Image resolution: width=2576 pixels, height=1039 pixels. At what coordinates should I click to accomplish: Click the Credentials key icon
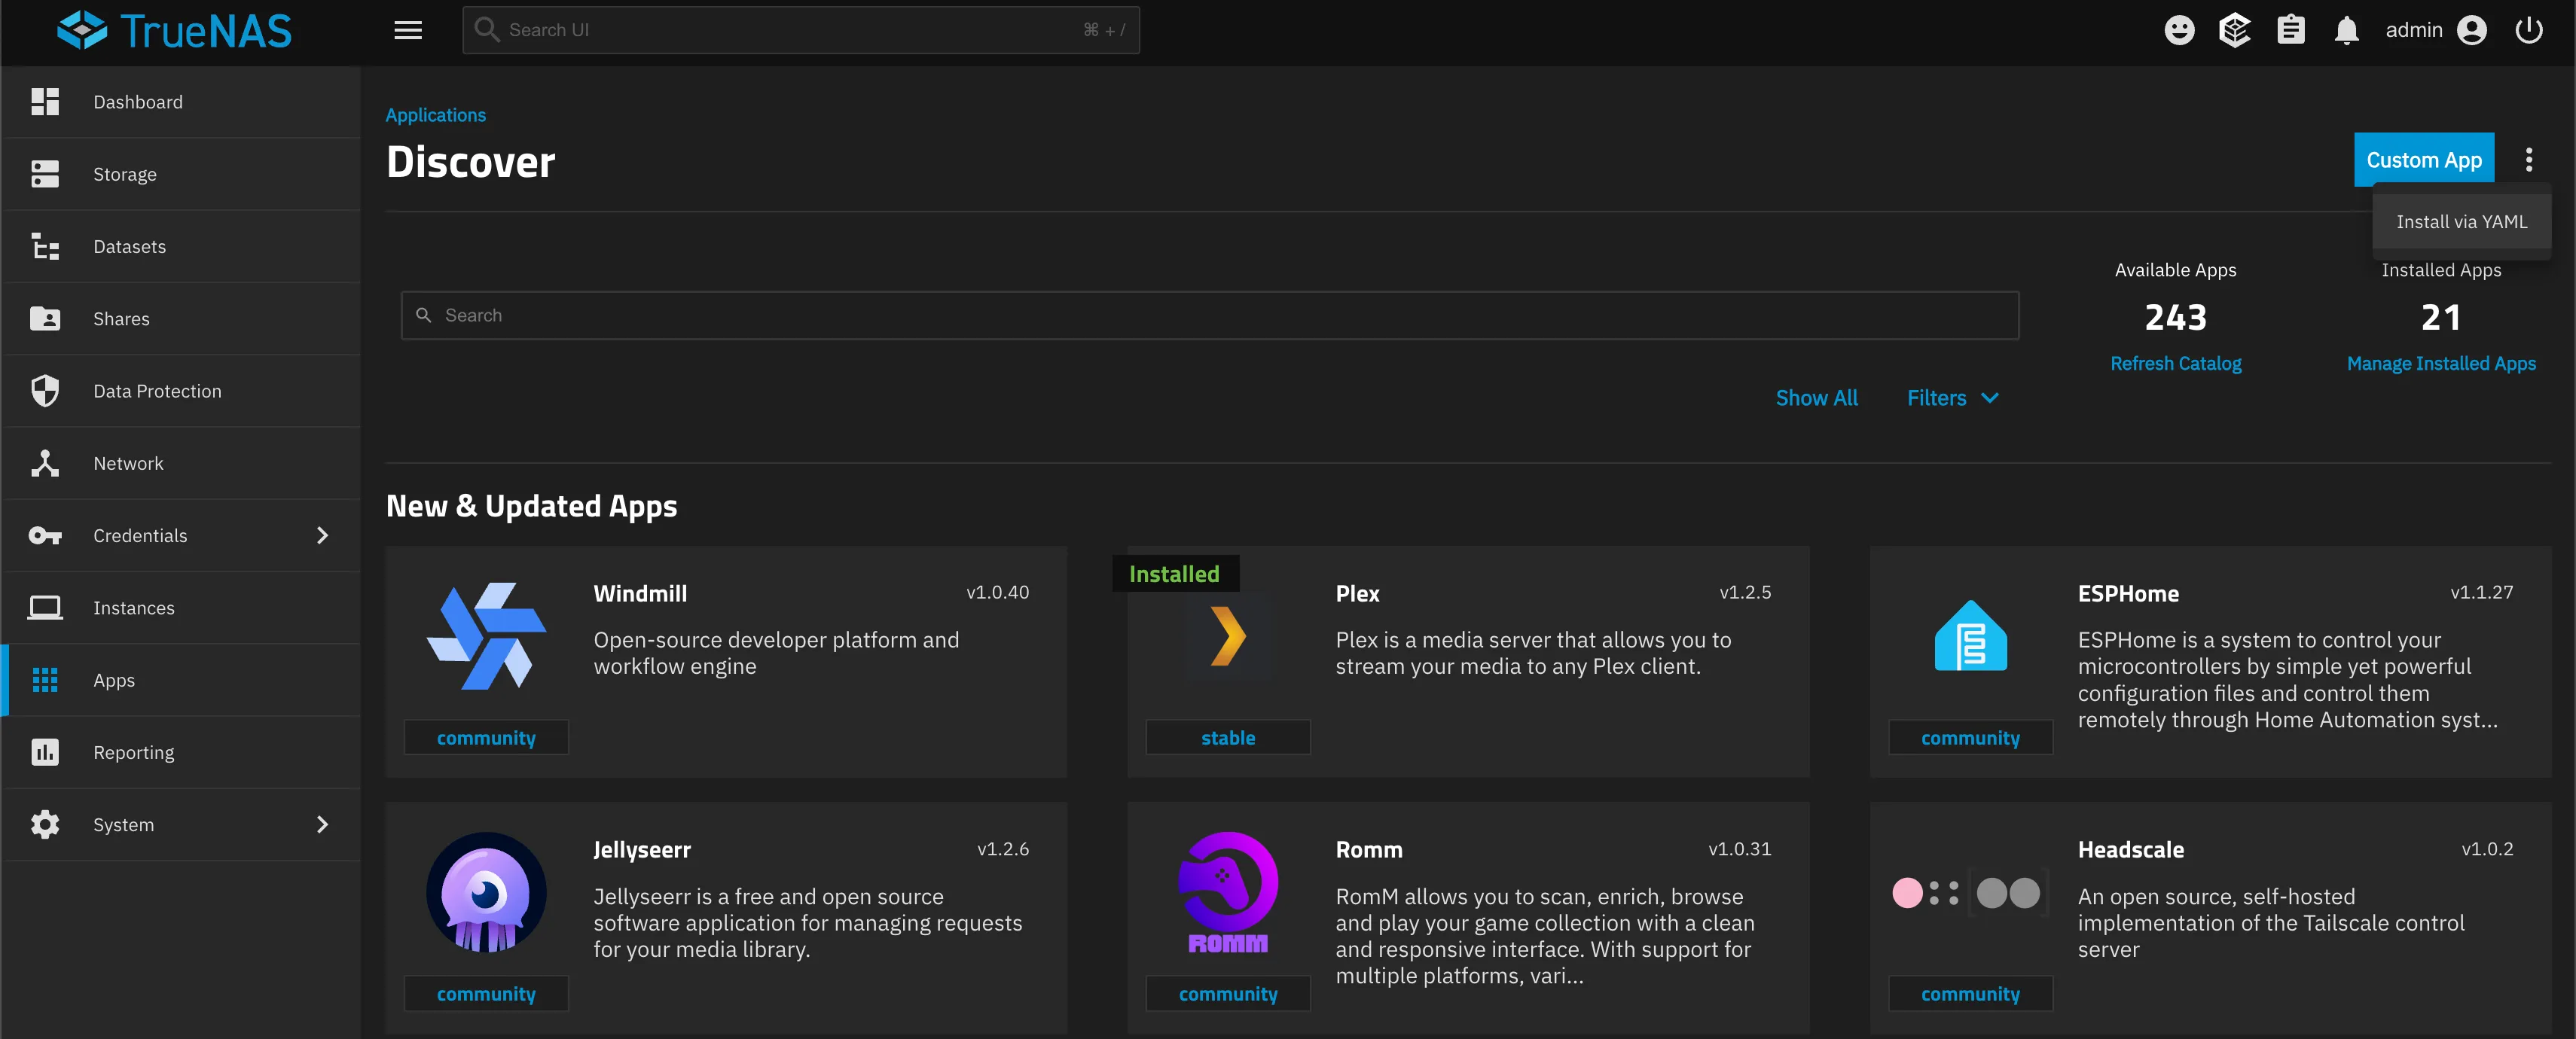[45, 535]
